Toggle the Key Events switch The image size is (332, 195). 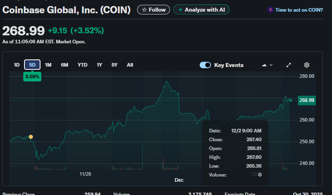click(x=205, y=65)
